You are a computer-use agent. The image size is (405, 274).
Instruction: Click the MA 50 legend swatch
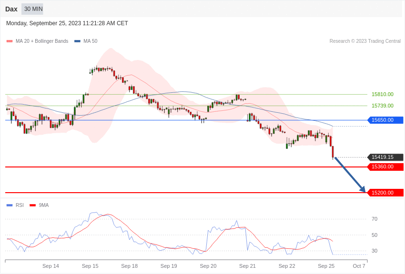click(77, 41)
